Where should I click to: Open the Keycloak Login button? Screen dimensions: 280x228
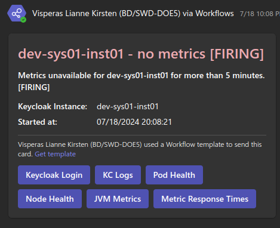coord(54,175)
